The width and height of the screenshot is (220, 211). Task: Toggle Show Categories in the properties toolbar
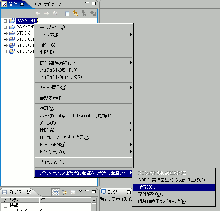(x=56, y=192)
